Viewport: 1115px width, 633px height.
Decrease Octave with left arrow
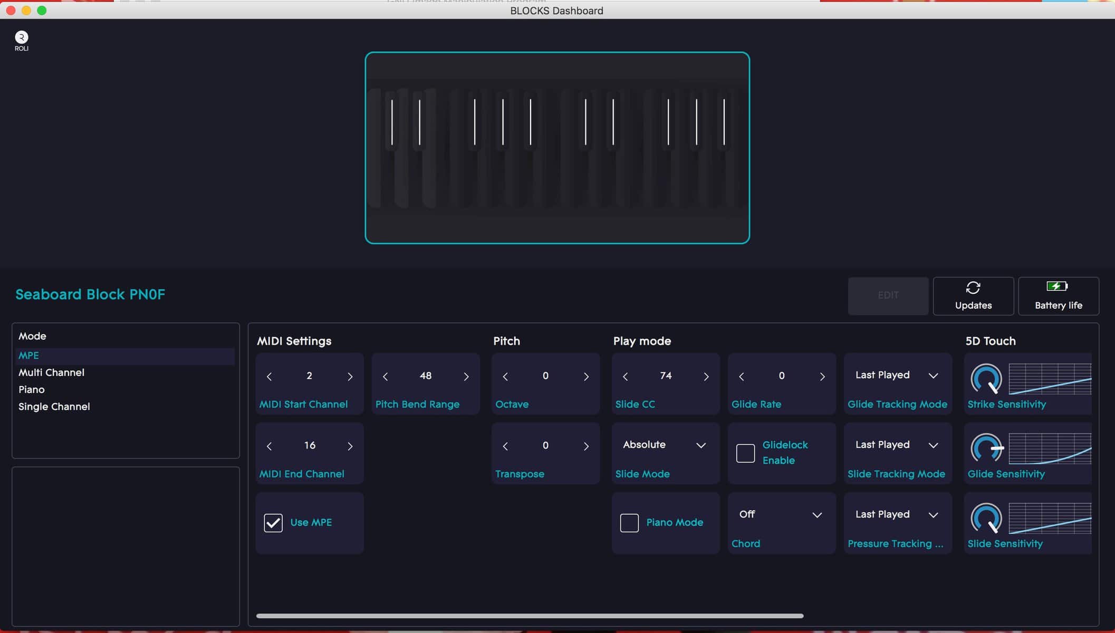tap(505, 377)
